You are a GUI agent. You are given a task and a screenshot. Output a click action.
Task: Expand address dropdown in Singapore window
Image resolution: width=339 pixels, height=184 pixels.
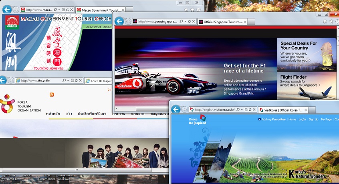185,22
